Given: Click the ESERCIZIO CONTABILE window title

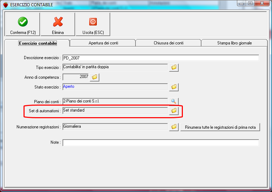Looking at the screenshot, I should pos(31,5).
